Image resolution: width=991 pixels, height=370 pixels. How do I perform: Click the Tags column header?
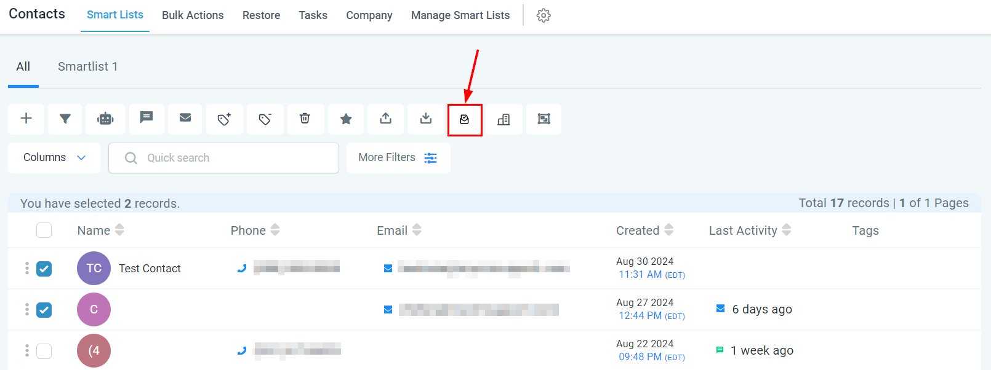point(865,230)
